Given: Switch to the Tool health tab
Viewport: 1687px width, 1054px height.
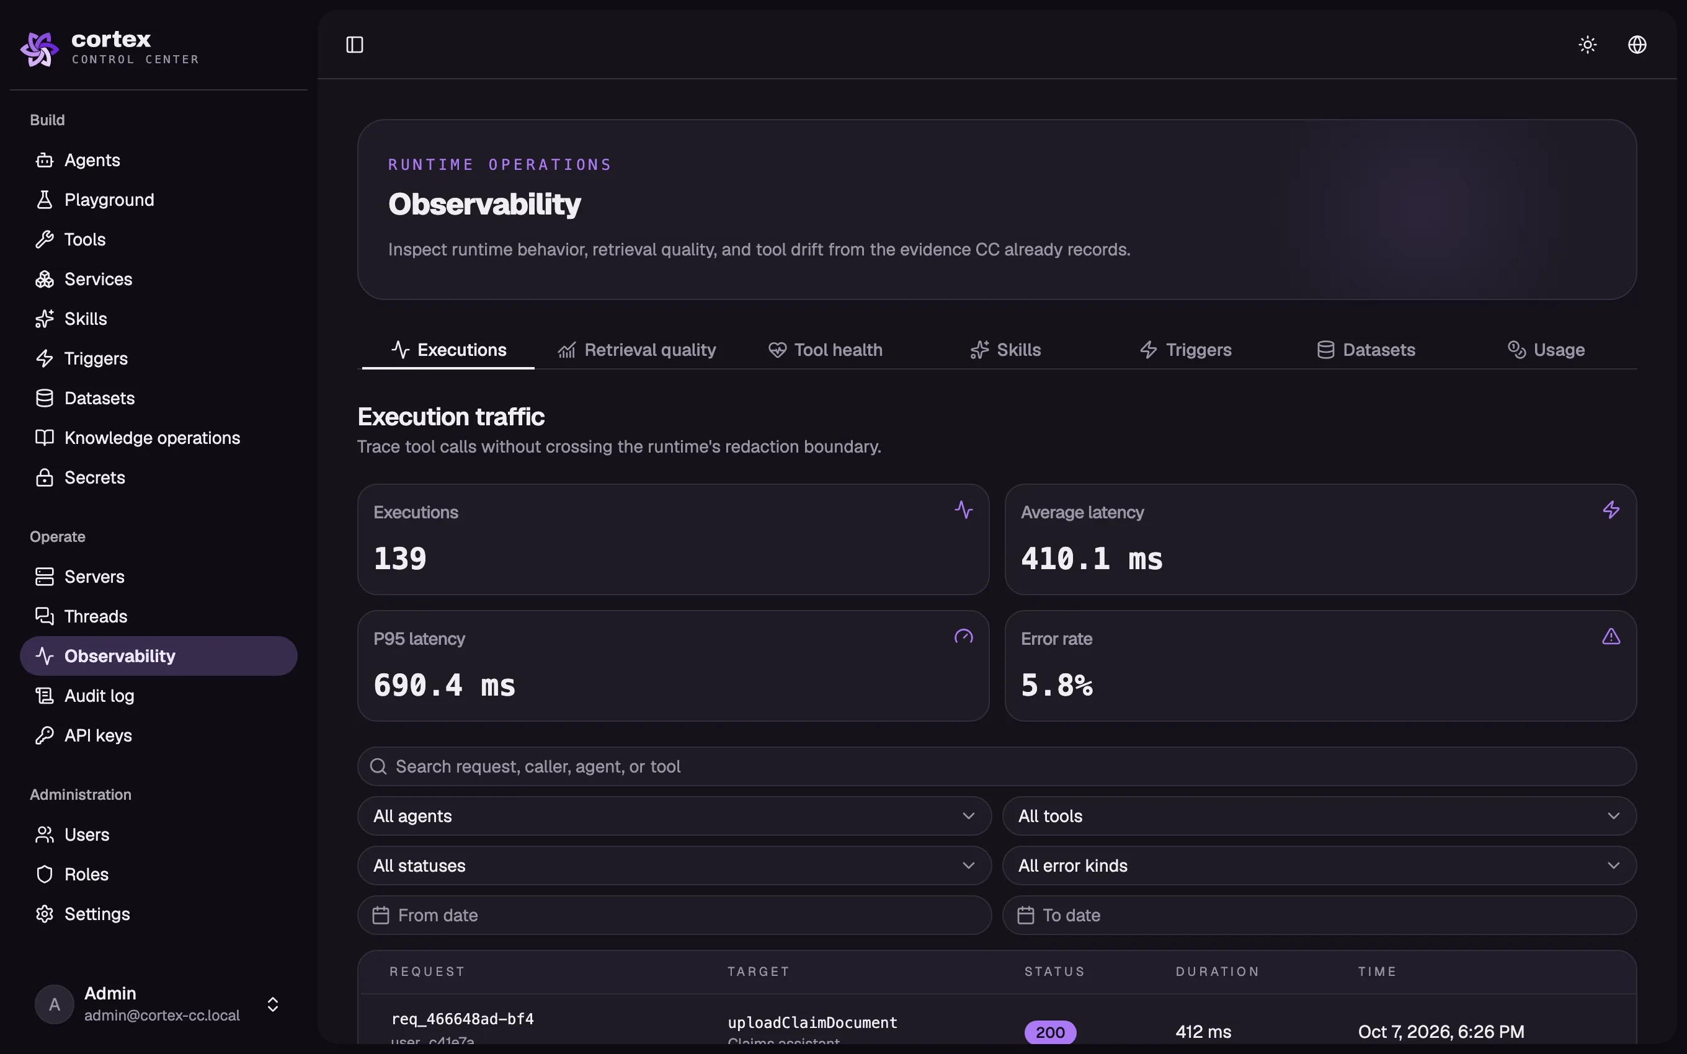Looking at the screenshot, I should pos(826,351).
